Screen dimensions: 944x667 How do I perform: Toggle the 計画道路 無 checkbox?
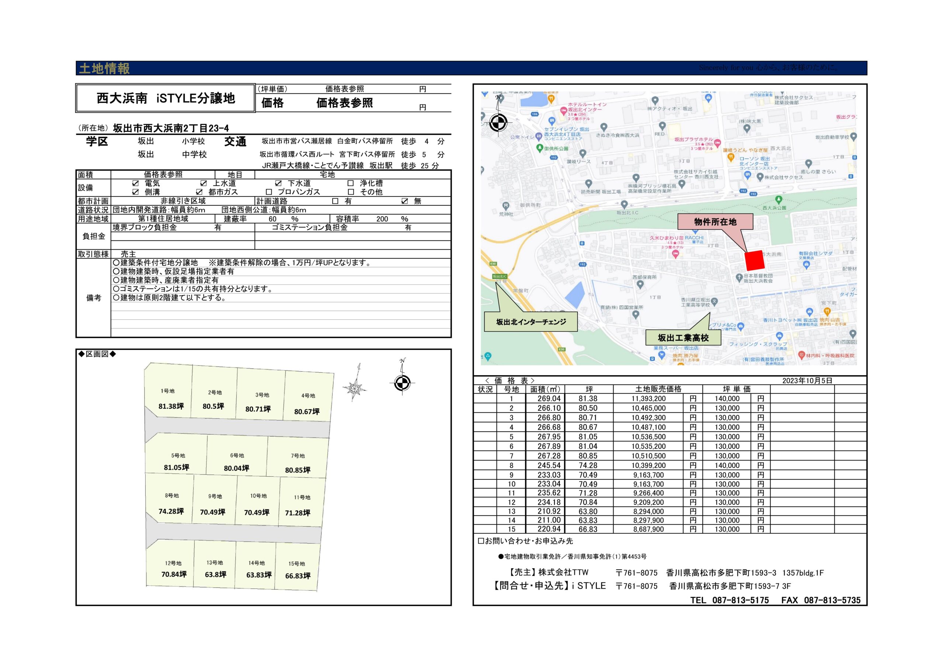tap(405, 201)
